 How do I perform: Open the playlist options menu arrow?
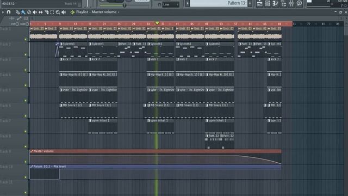3,12
